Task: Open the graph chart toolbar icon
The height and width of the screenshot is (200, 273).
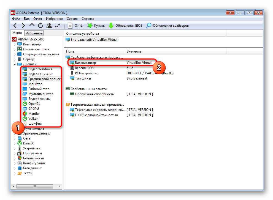Action: [x=58, y=26]
